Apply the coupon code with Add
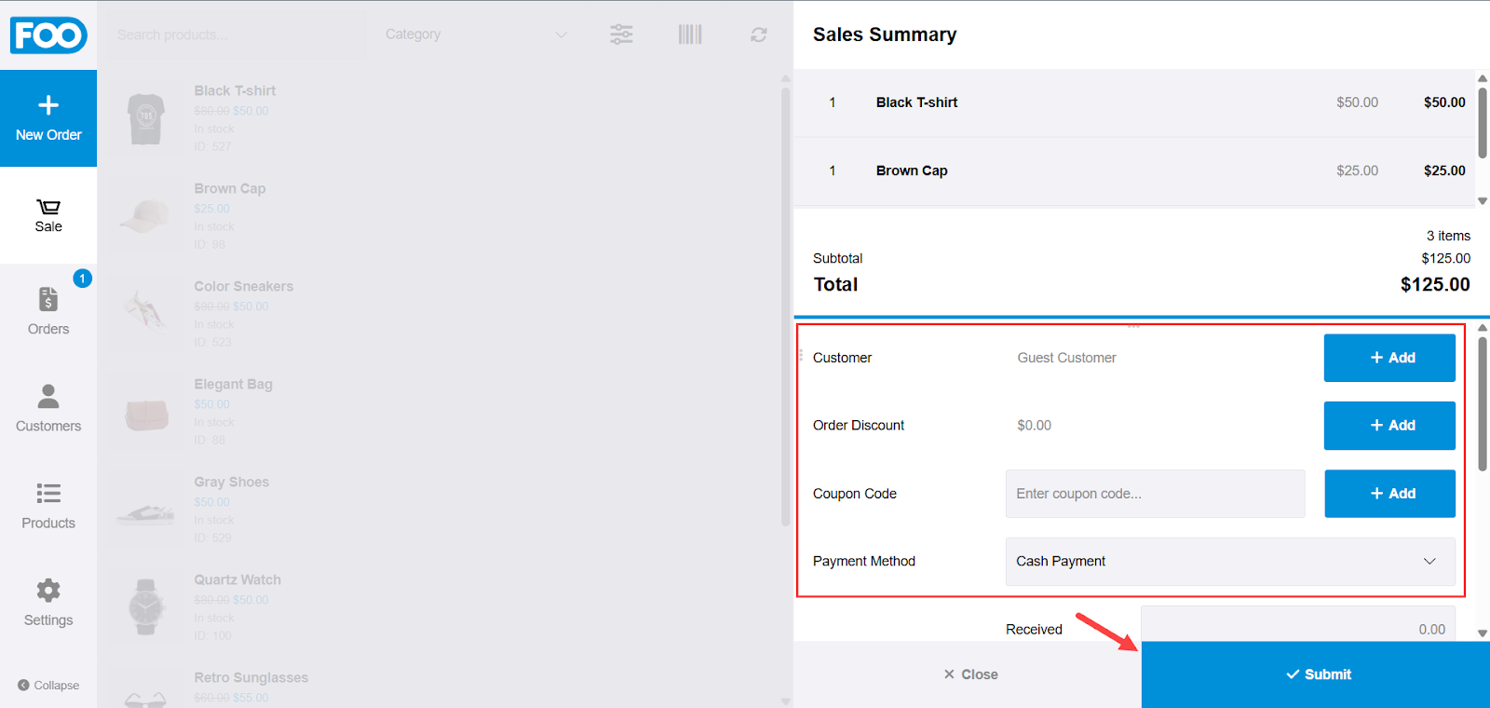The height and width of the screenshot is (708, 1490). point(1389,494)
